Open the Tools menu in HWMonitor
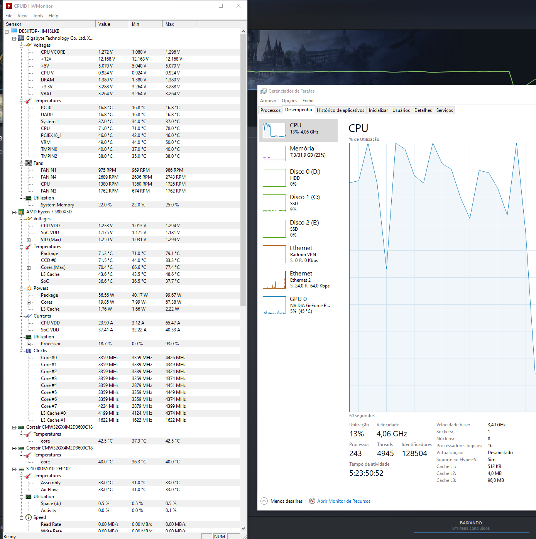Image resolution: width=536 pixels, height=539 pixels. point(38,16)
